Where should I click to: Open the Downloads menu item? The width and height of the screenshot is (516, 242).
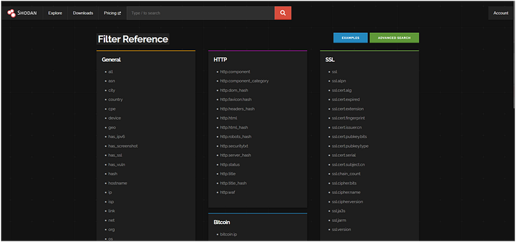click(x=83, y=13)
